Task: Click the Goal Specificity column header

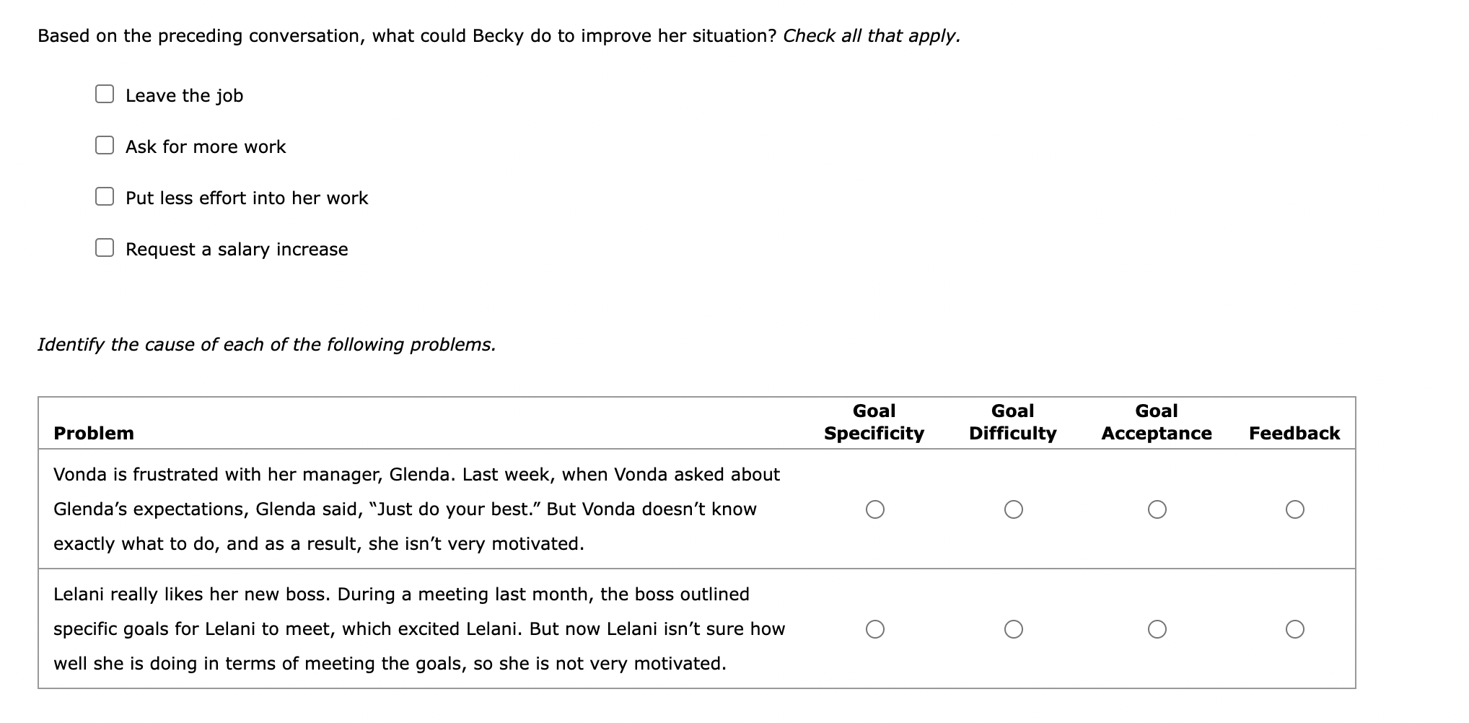Action: (x=874, y=422)
